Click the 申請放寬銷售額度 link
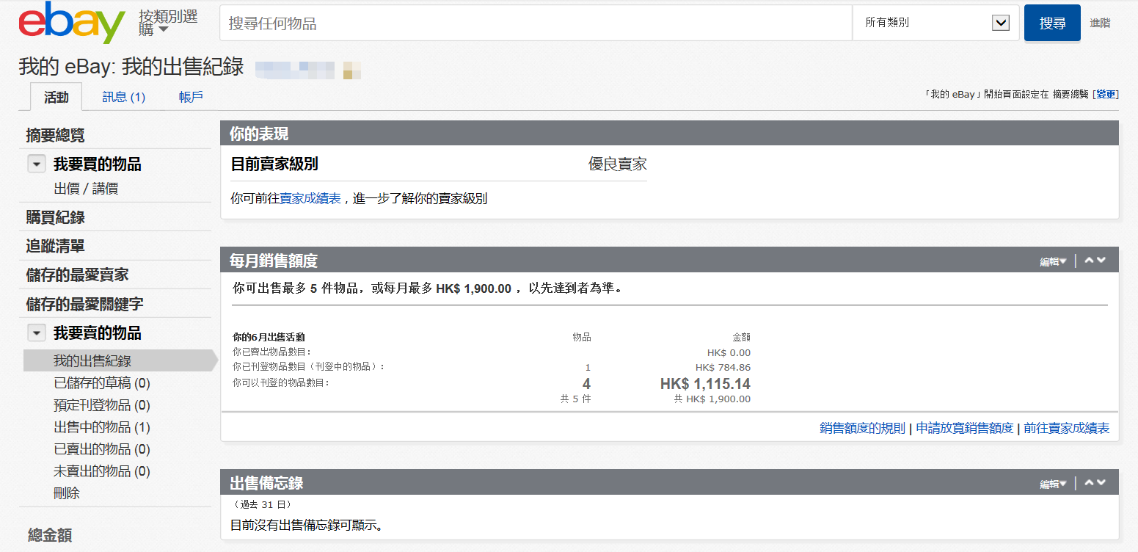 964,427
